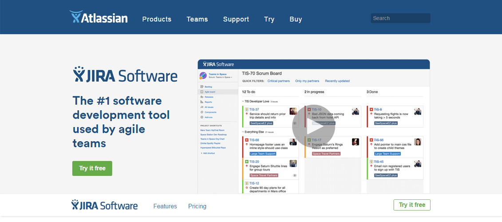Open issue TIS-56 link

pos(379,140)
